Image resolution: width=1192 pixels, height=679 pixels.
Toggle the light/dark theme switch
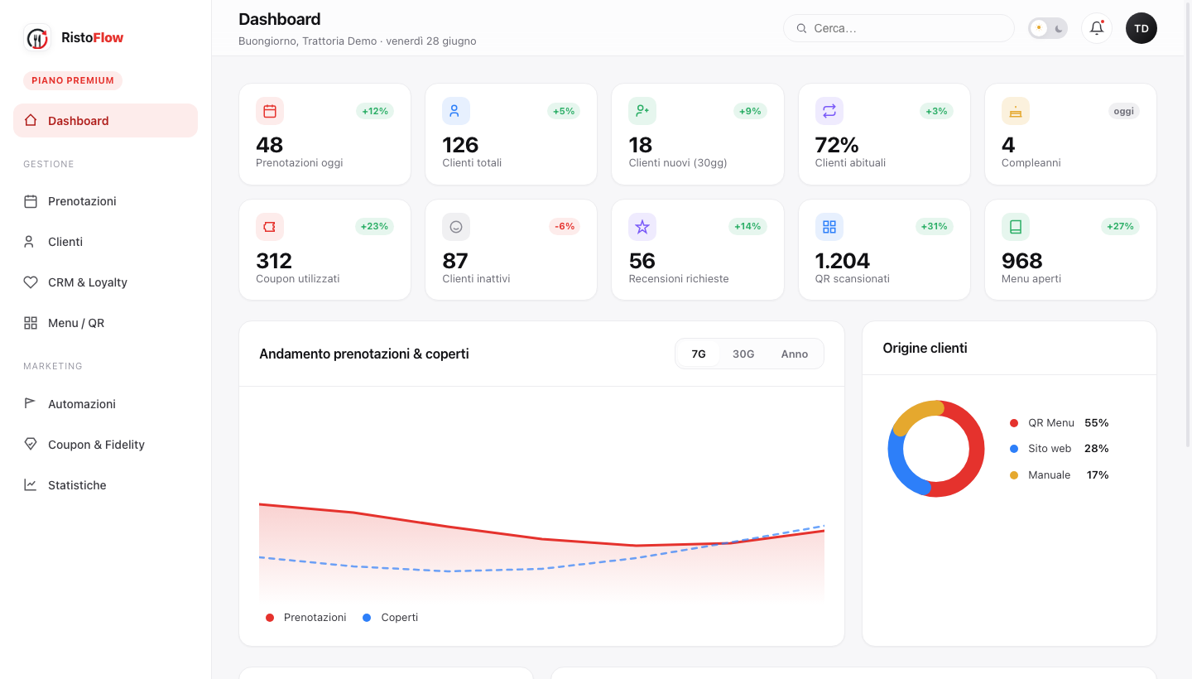(1048, 28)
